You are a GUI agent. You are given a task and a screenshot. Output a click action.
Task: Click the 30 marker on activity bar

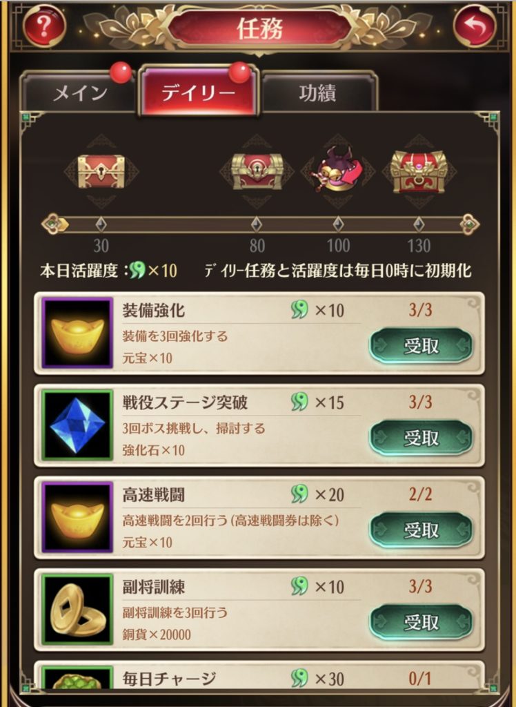(x=101, y=224)
